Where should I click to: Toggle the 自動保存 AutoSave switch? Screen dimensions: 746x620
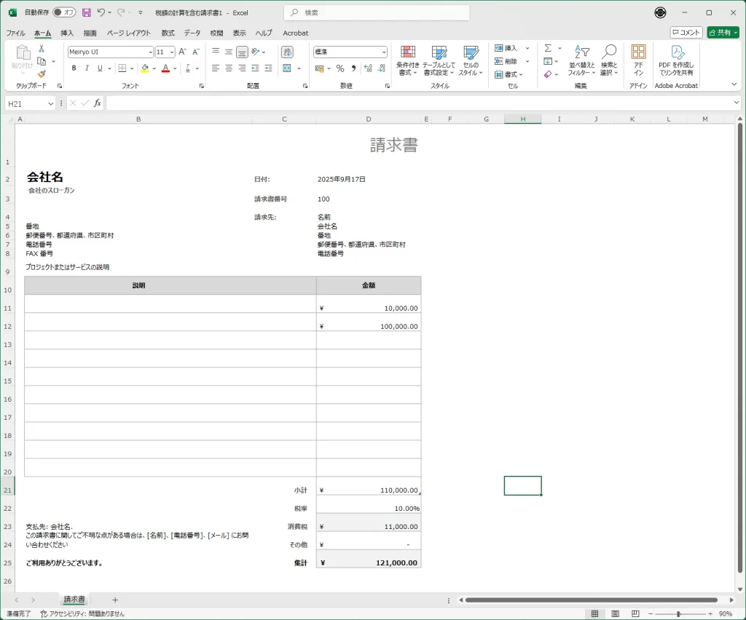click(64, 12)
